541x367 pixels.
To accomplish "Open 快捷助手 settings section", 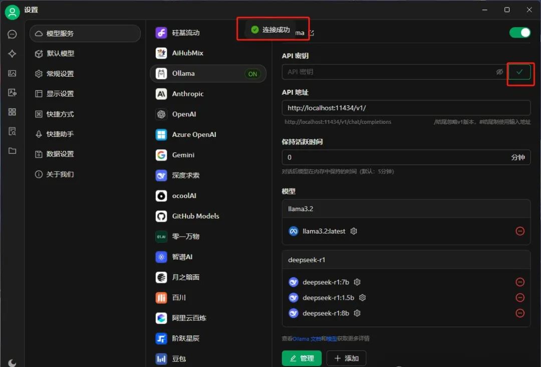I will pos(85,134).
